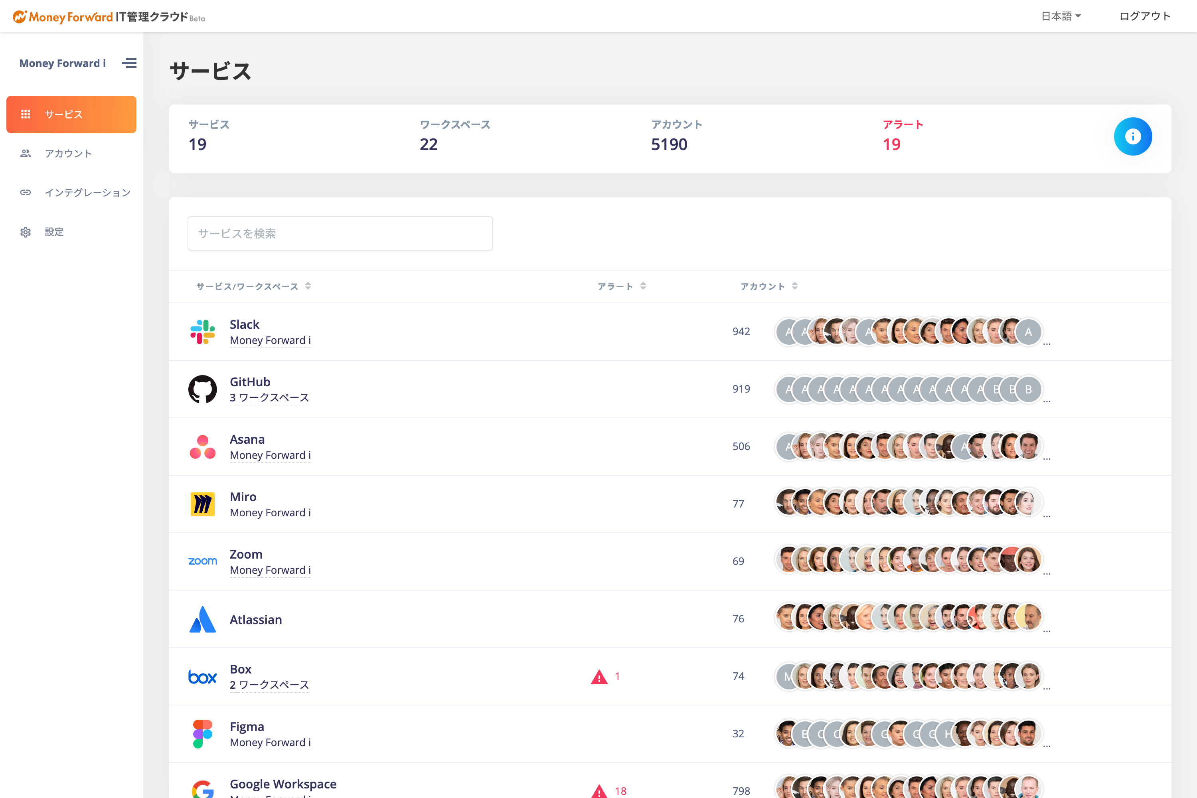
Task: Select the Box service icon
Action: pyautogui.click(x=202, y=676)
